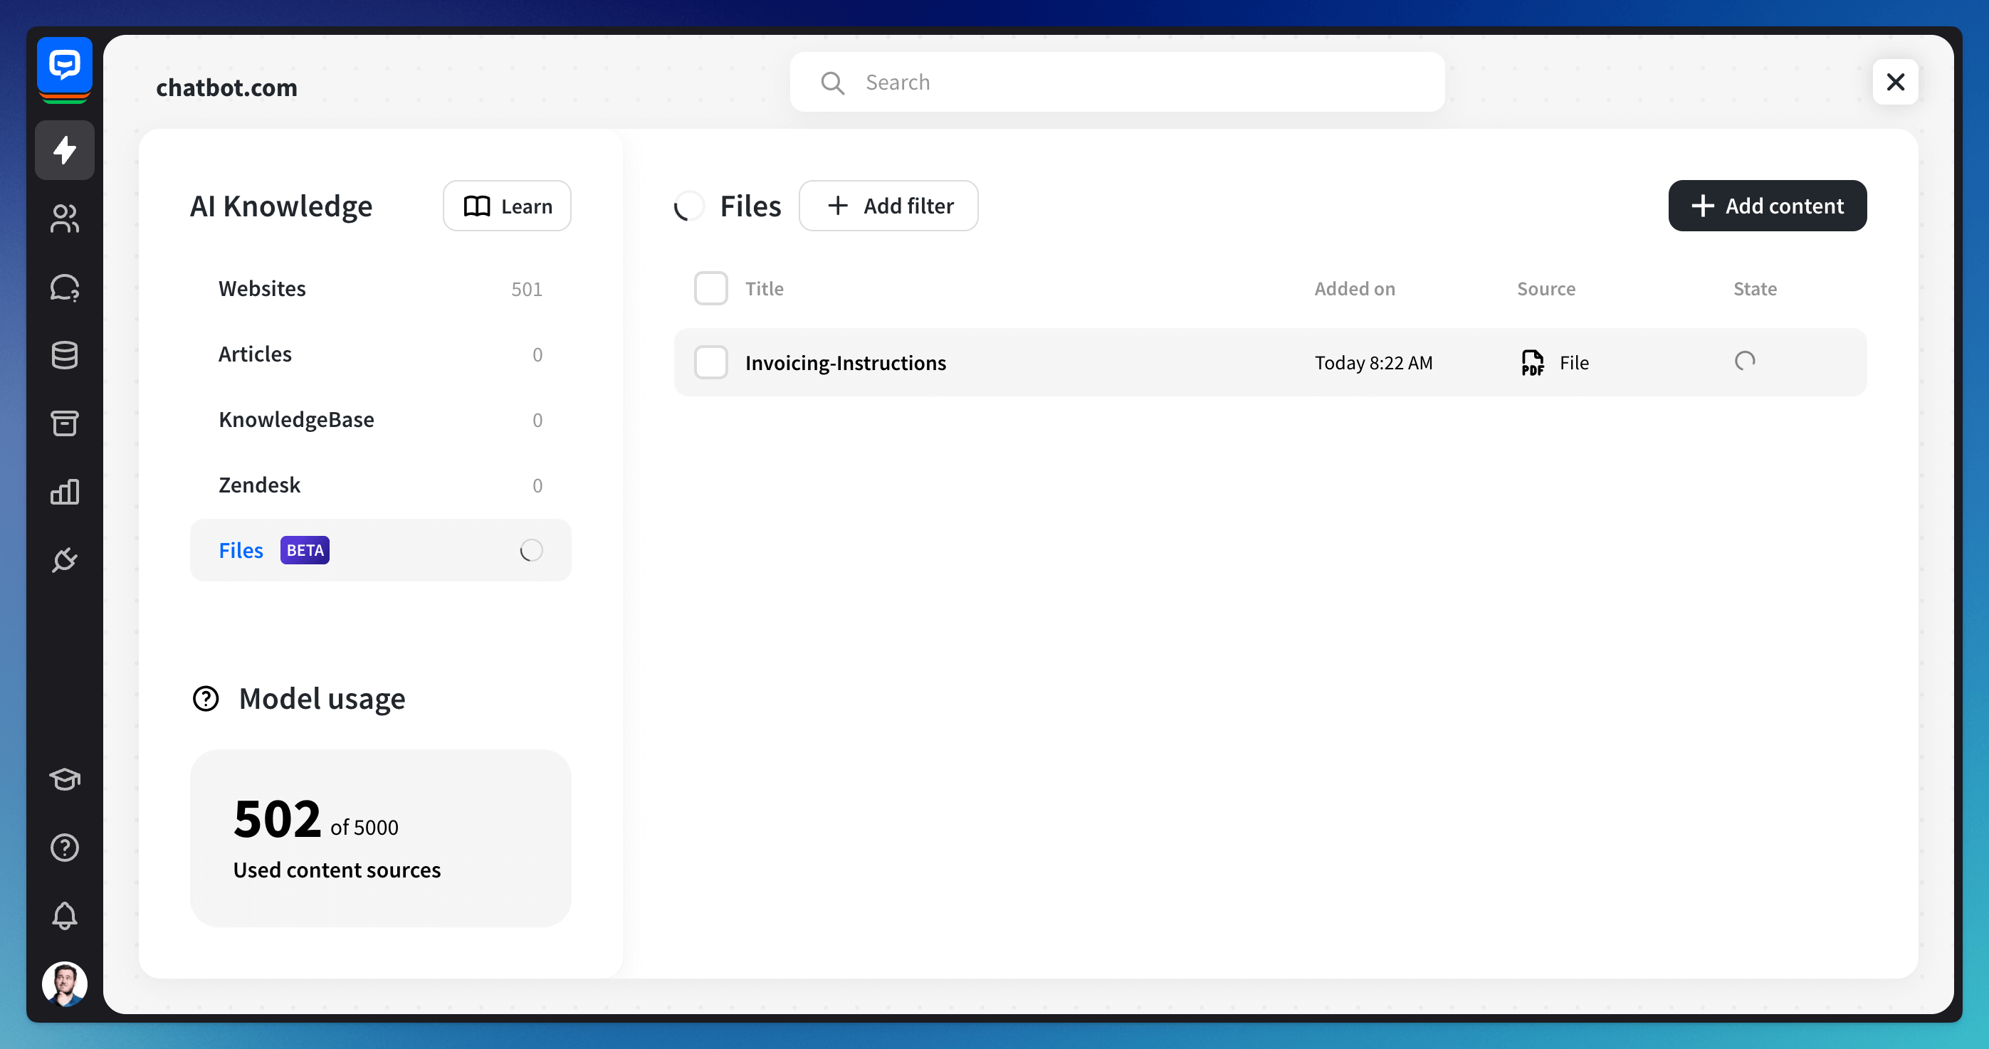Select the Zendesk category

(381, 485)
